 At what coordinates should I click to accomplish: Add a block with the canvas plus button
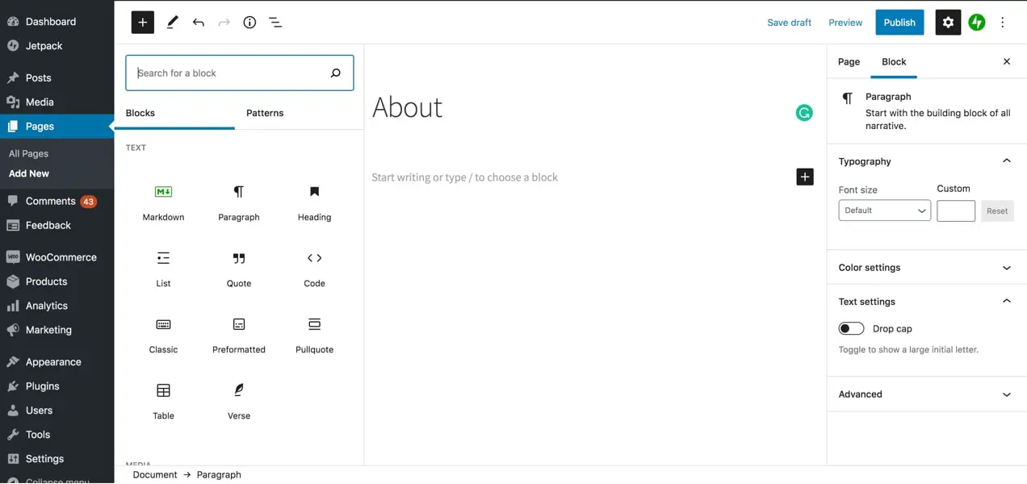coord(805,177)
